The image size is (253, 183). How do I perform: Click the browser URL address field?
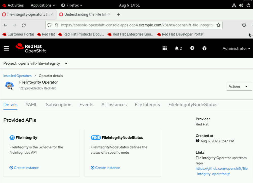pyautogui.click(x=137, y=25)
